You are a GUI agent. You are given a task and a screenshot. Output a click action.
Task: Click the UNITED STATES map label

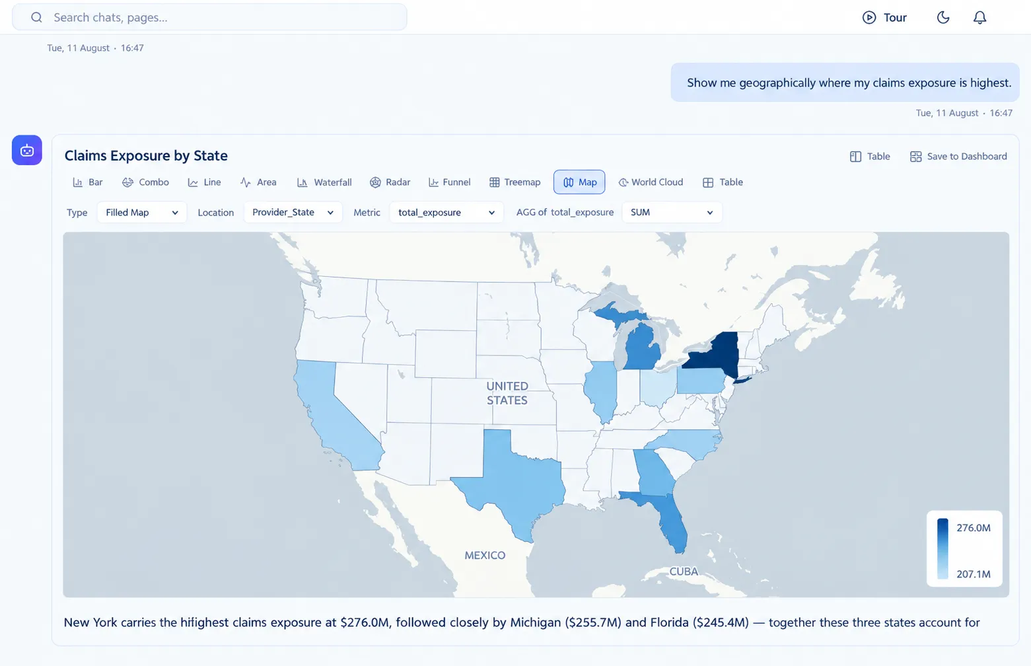coord(507,393)
